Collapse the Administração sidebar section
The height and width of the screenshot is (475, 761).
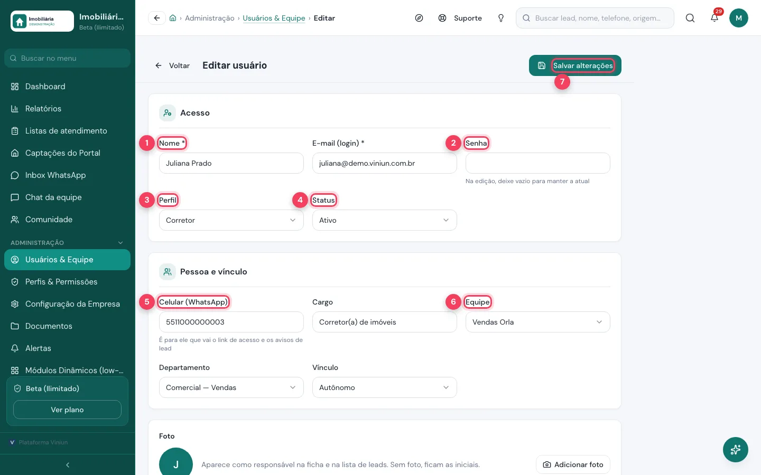tap(67, 243)
